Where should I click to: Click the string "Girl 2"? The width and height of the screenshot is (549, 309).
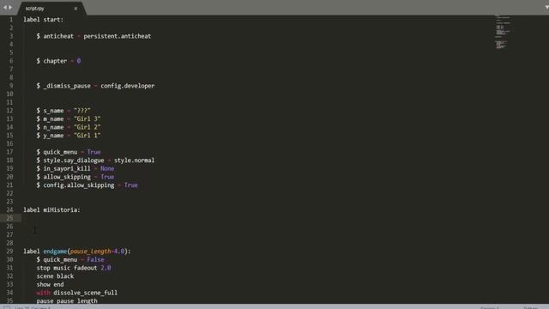click(x=87, y=127)
